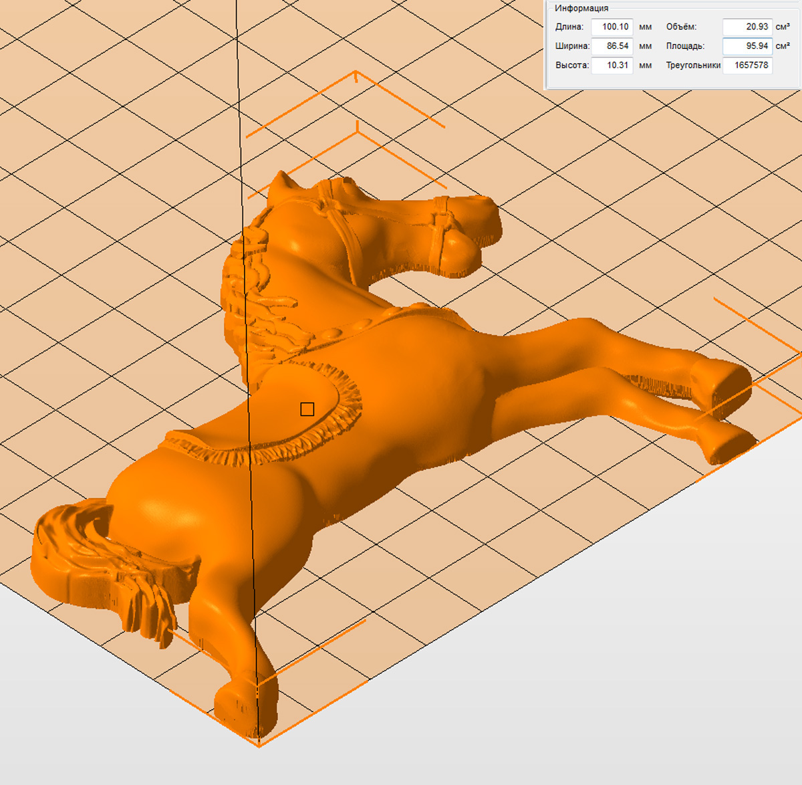
Task: Click the Ширина value field
Action: [612, 46]
